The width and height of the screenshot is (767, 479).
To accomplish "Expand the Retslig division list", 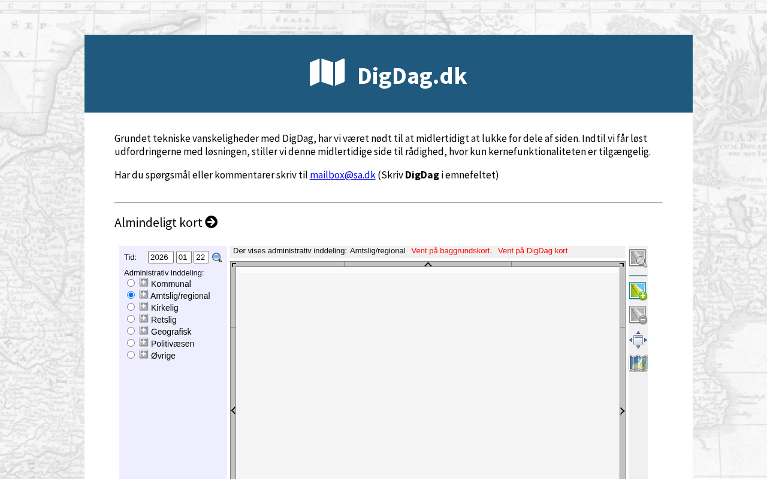I will point(144,319).
